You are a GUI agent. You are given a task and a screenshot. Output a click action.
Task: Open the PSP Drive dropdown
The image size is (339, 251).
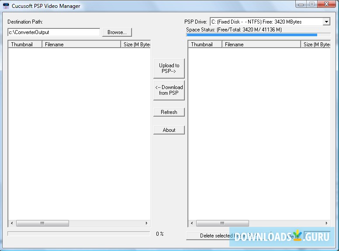coord(326,21)
